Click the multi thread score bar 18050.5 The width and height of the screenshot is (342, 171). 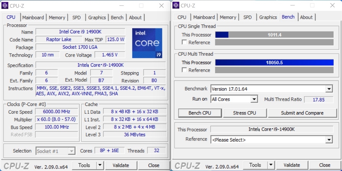[x=275, y=63]
